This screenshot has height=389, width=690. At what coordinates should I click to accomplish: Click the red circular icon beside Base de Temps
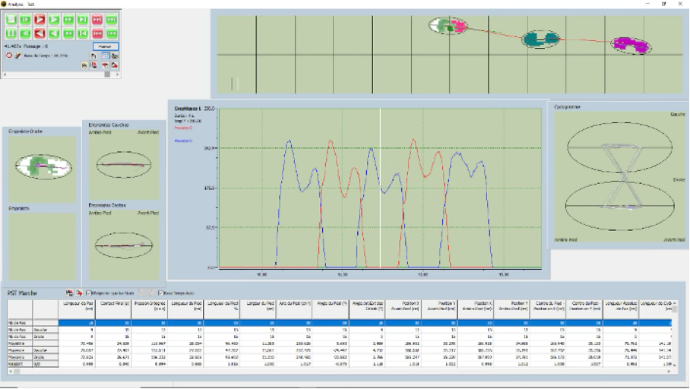click(9, 55)
